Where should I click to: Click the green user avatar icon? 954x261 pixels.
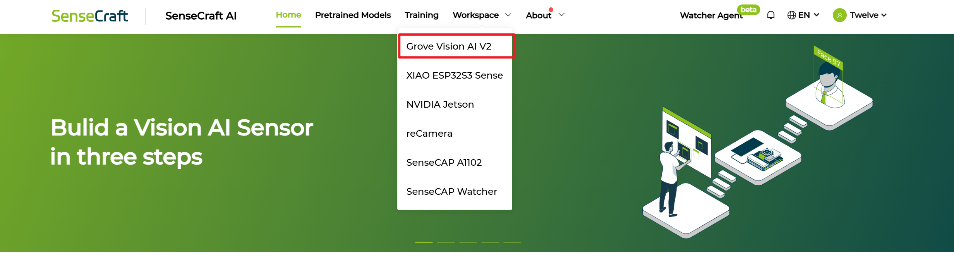[839, 15]
